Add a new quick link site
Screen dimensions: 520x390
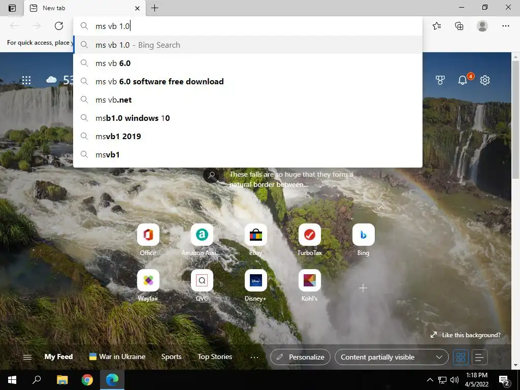363,288
